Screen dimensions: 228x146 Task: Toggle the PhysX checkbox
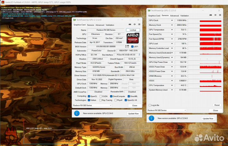tap(116, 100)
